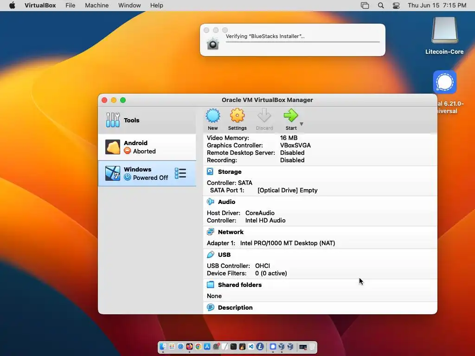Image resolution: width=475 pixels, height=356 pixels.
Task: Open the USB section heading
Action: [224, 254]
